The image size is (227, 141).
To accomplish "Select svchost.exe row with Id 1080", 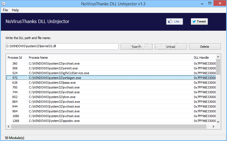I will point(111,116).
